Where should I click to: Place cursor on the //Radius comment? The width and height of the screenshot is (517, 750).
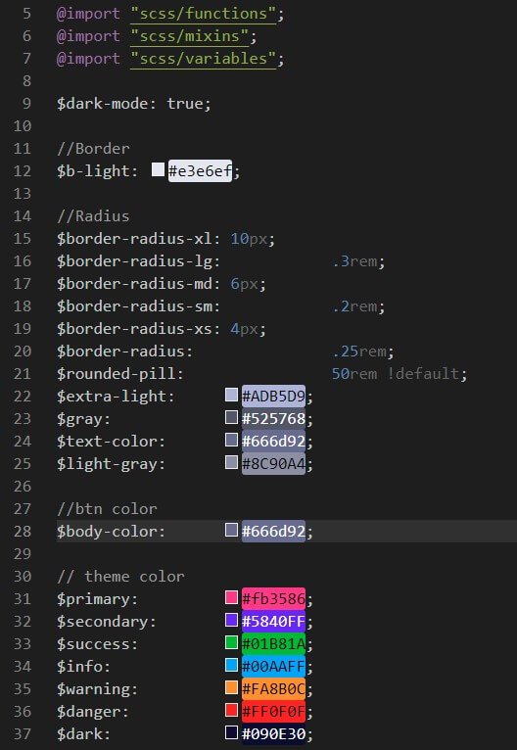click(x=93, y=216)
